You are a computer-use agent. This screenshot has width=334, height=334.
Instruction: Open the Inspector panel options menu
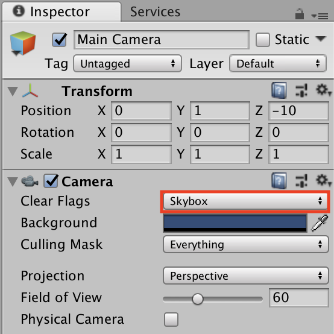[x=320, y=16]
